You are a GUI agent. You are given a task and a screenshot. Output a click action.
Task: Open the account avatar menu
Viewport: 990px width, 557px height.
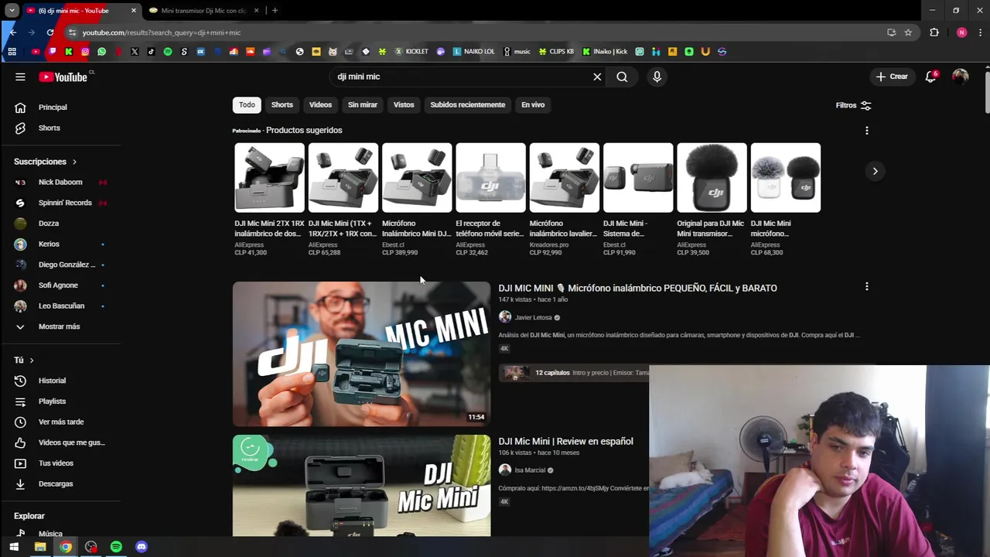tap(960, 77)
